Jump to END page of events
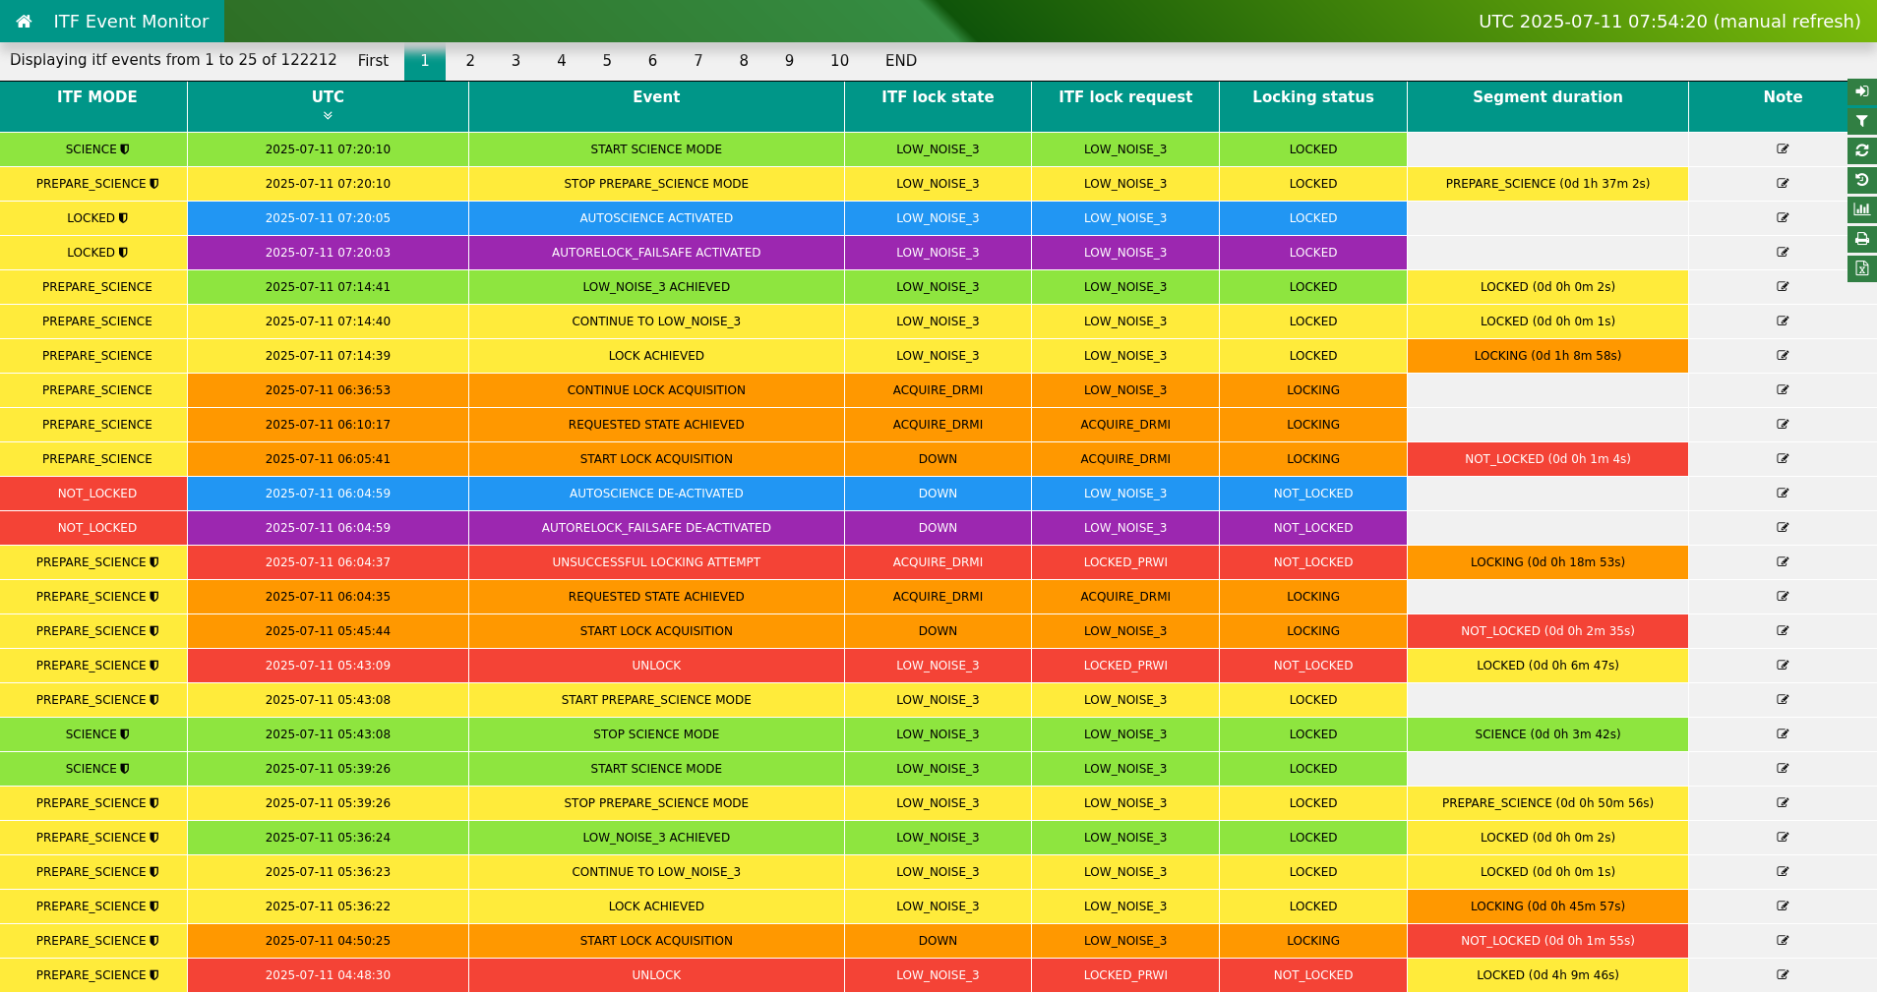This screenshot has height=993, width=1877. point(901,61)
